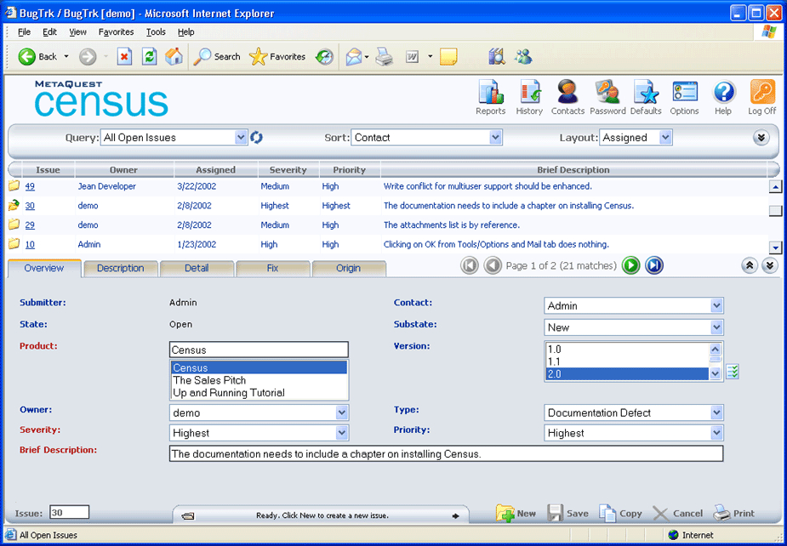Open the Sort dropdown
Image resolution: width=787 pixels, height=546 pixels.
pyautogui.click(x=495, y=138)
